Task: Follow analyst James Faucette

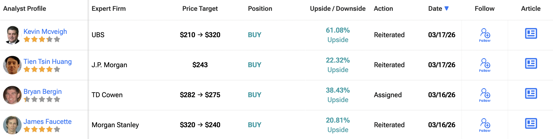Action: 485,125
